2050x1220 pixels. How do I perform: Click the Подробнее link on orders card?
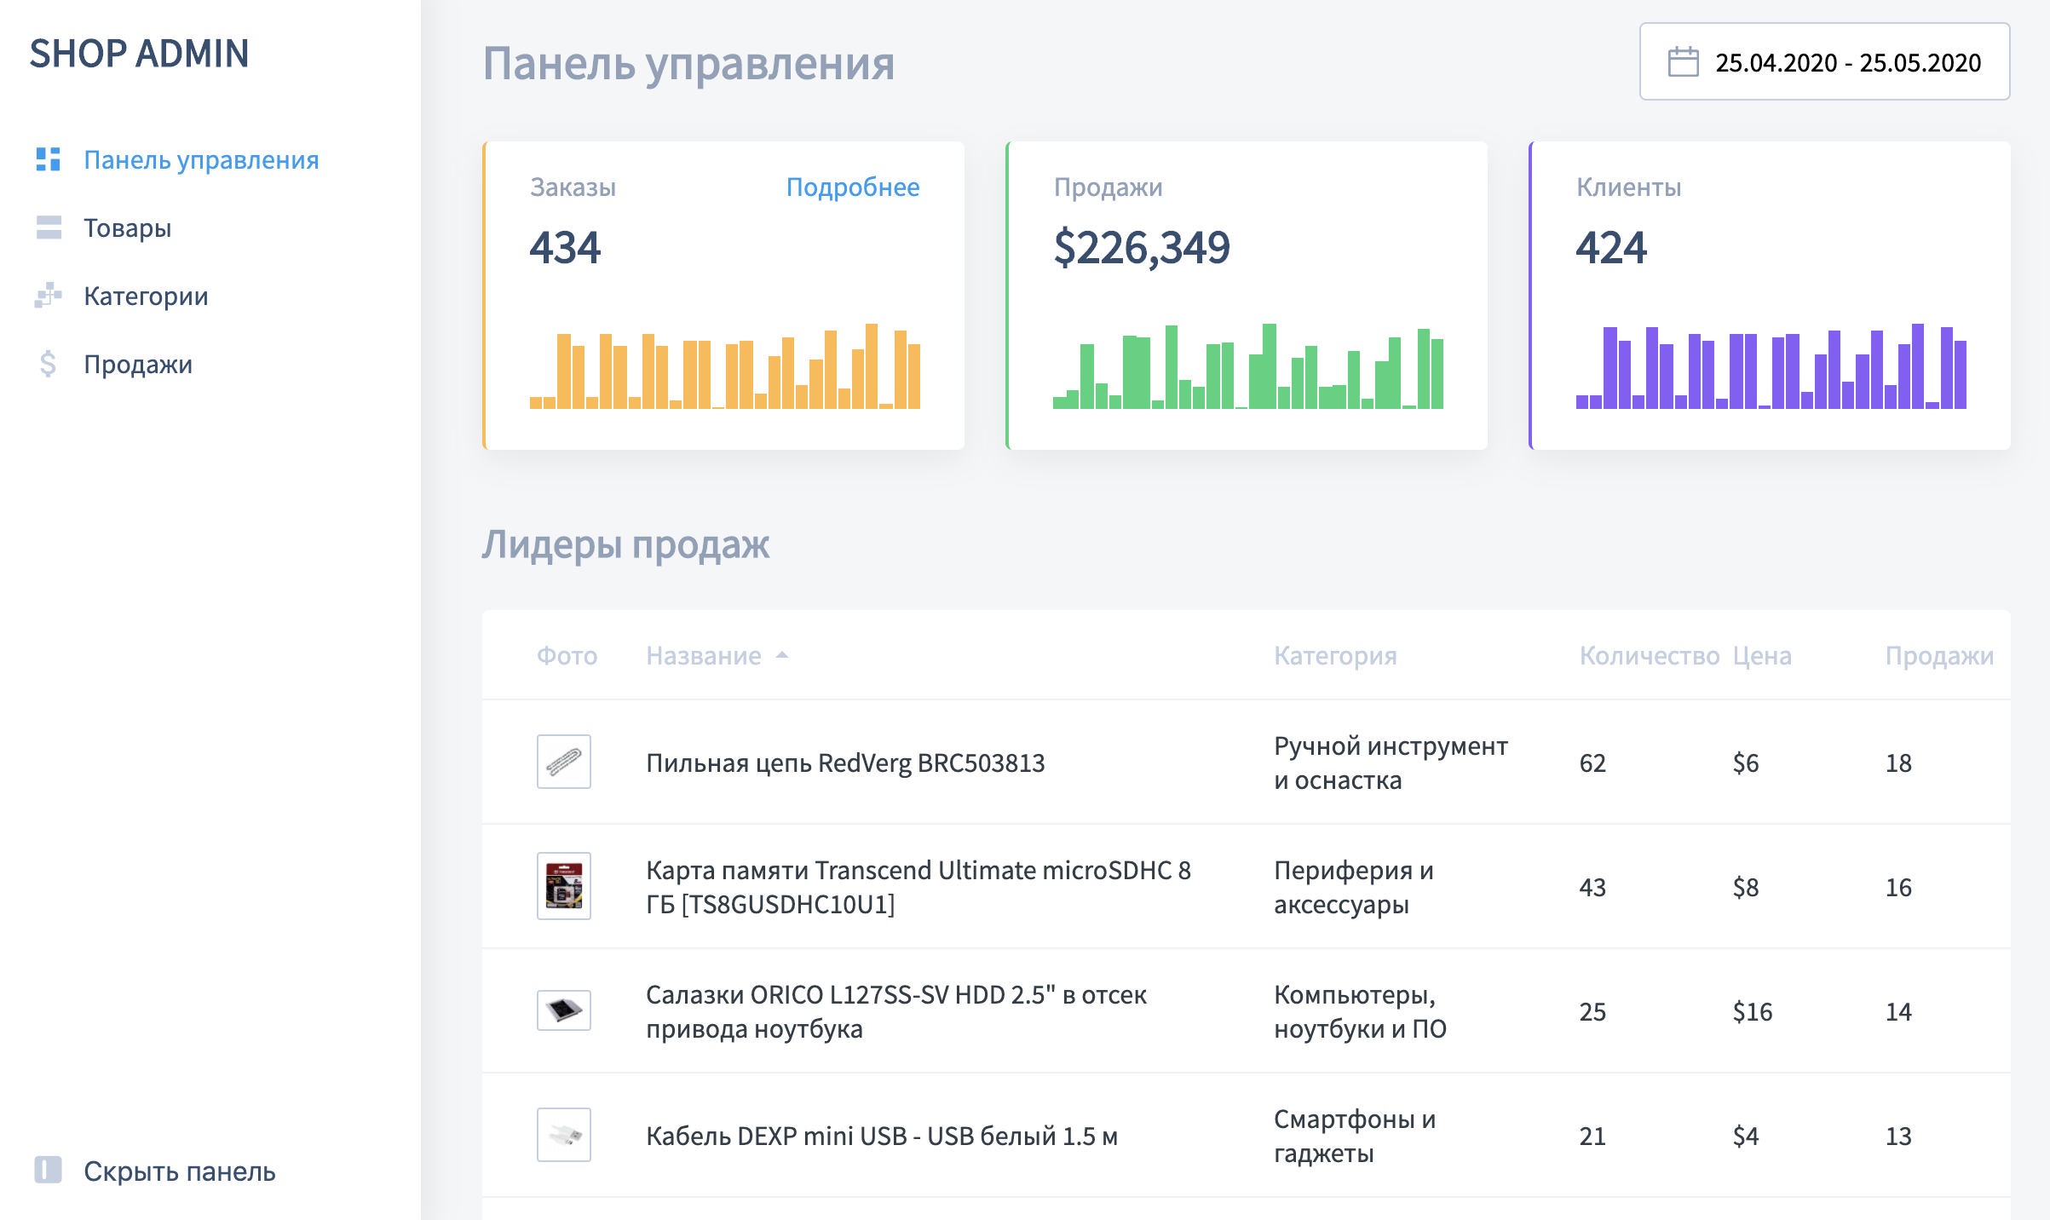852,187
